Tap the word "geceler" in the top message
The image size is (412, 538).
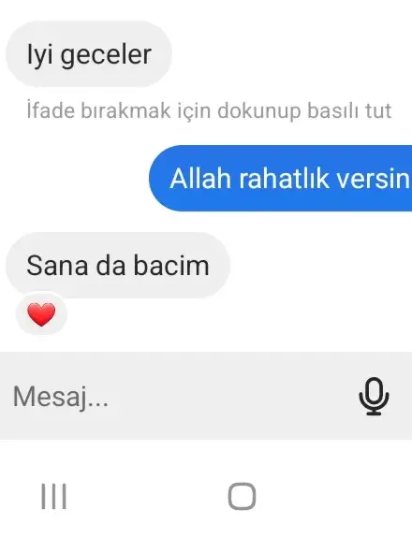coord(106,55)
